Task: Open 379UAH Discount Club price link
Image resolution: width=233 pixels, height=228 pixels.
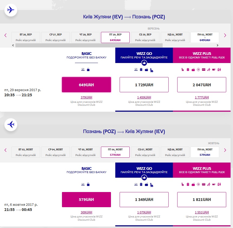Action: pyautogui.click(x=86, y=97)
